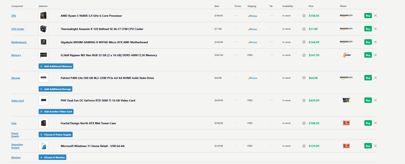Open the Motherboard component link
The width and height of the screenshot is (405, 164).
click(19, 42)
